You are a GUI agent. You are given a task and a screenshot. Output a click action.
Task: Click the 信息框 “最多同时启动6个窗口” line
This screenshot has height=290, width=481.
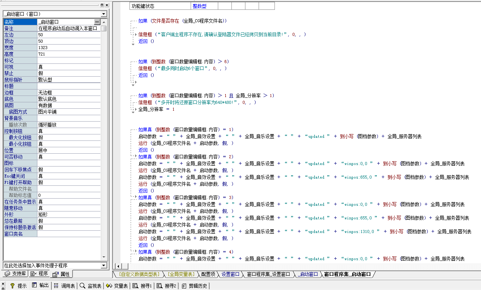[x=183, y=68]
